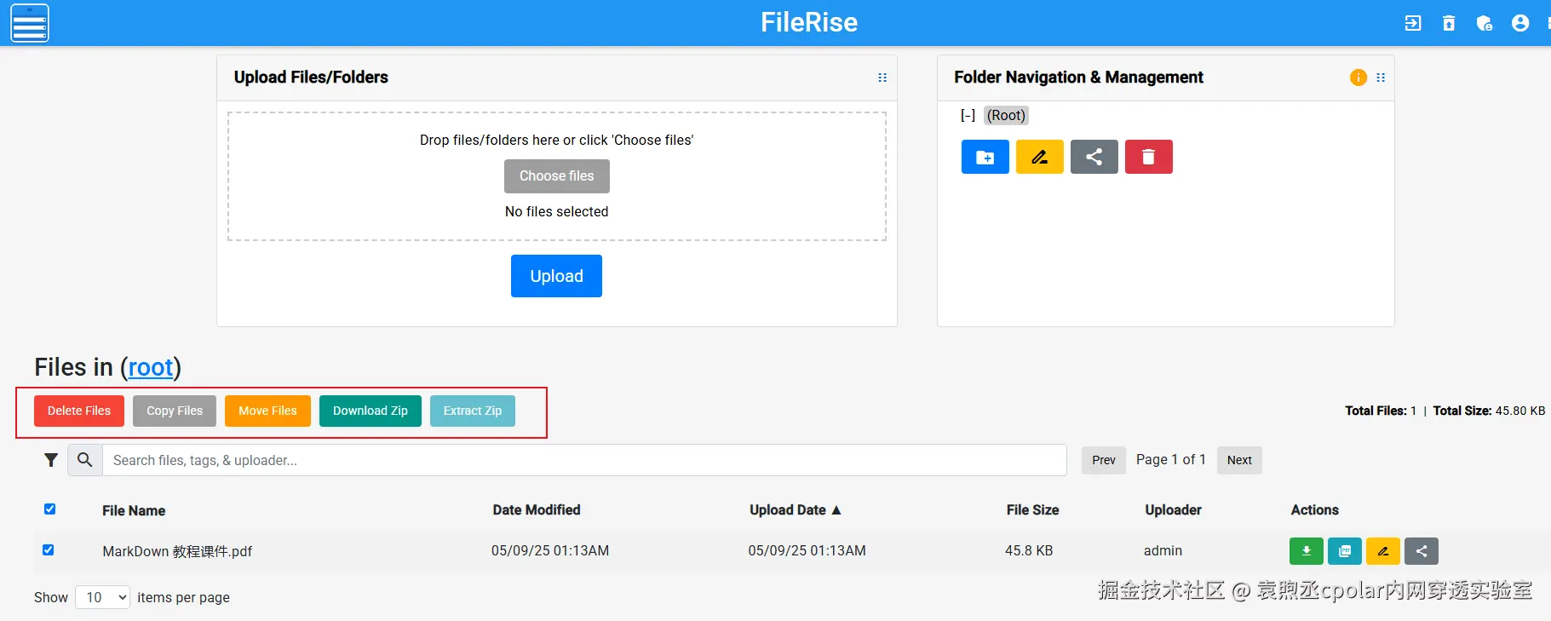Screen dimensions: 1551x621
Task: Open the root breadcrumb link
Action: (151, 367)
